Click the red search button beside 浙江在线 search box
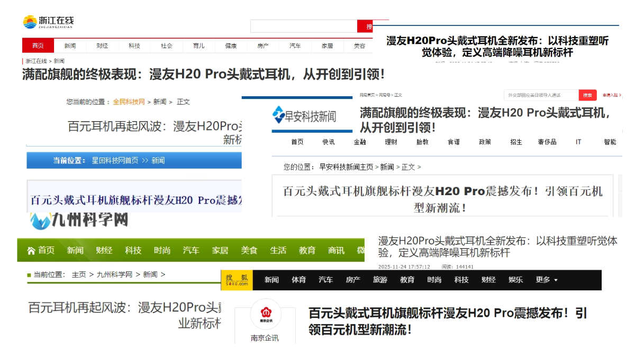This screenshot has height=357, width=635. click(365, 26)
